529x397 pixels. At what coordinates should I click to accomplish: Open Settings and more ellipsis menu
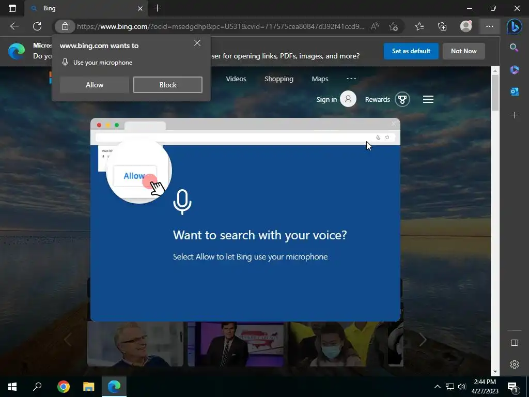(490, 26)
